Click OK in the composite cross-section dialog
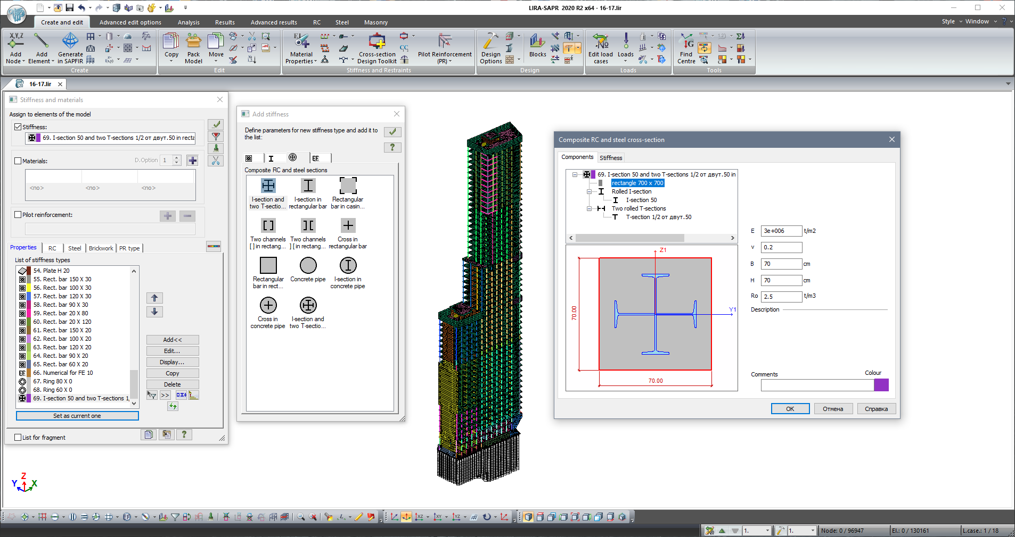This screenshot has height=537, width=1015. pos(790,409)
